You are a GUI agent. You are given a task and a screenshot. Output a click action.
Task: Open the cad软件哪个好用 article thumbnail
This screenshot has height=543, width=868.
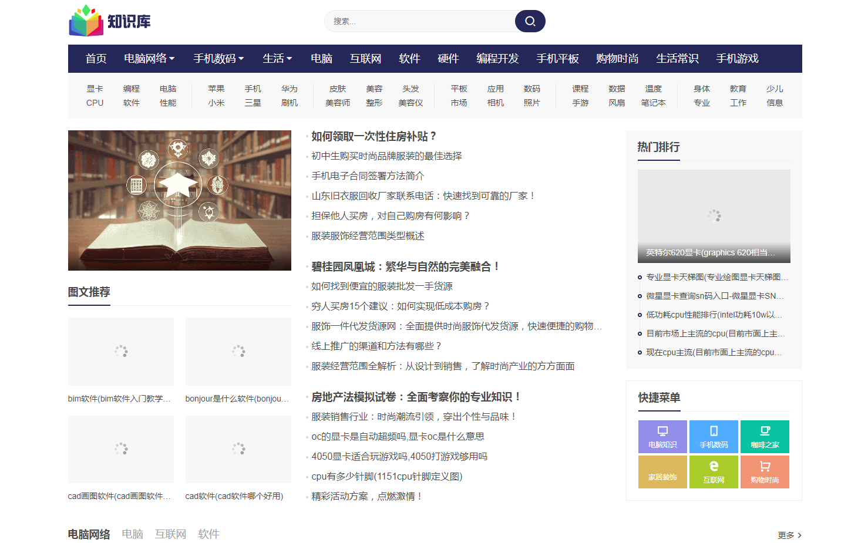238,449
